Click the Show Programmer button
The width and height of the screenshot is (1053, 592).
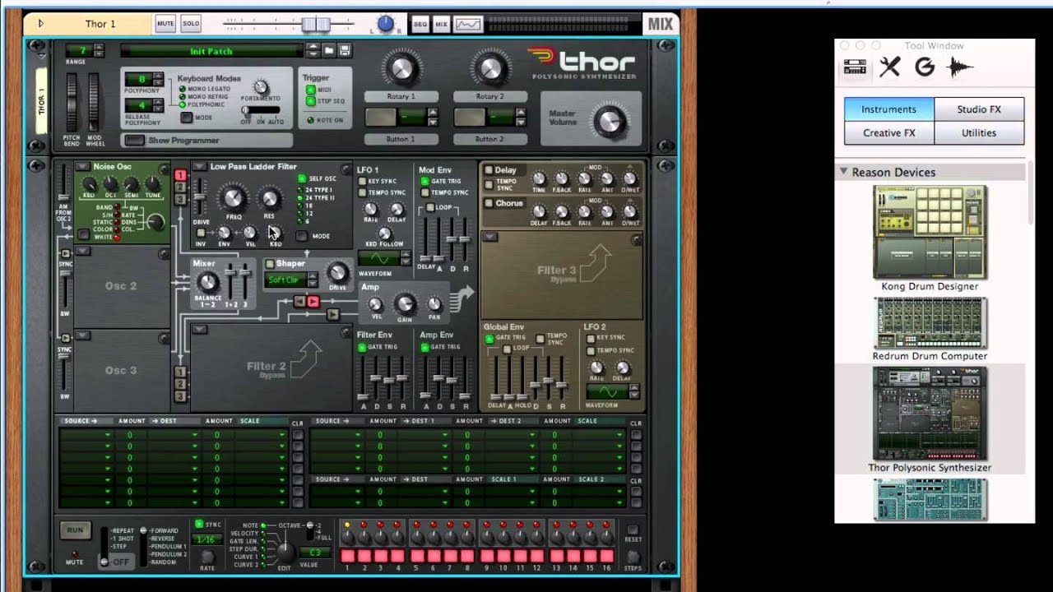point(133,141)
